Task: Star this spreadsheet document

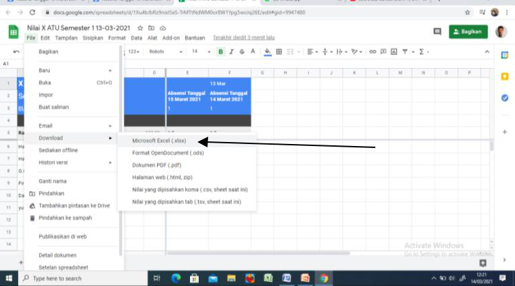Action: point(140,28)
